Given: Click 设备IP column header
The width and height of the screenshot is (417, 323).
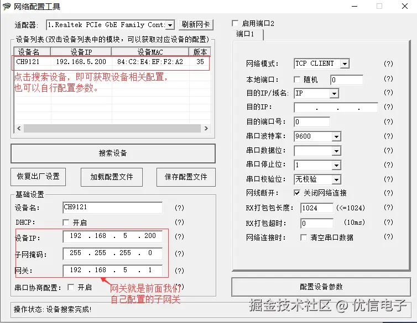Looking at the screenshot, I should pos(81,51).
